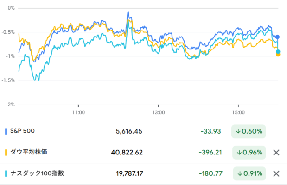Image resolution: width=287 pixels, height=185 pixels.
Task: Click the Dow price 40,822.62
Action: point(127,153)
